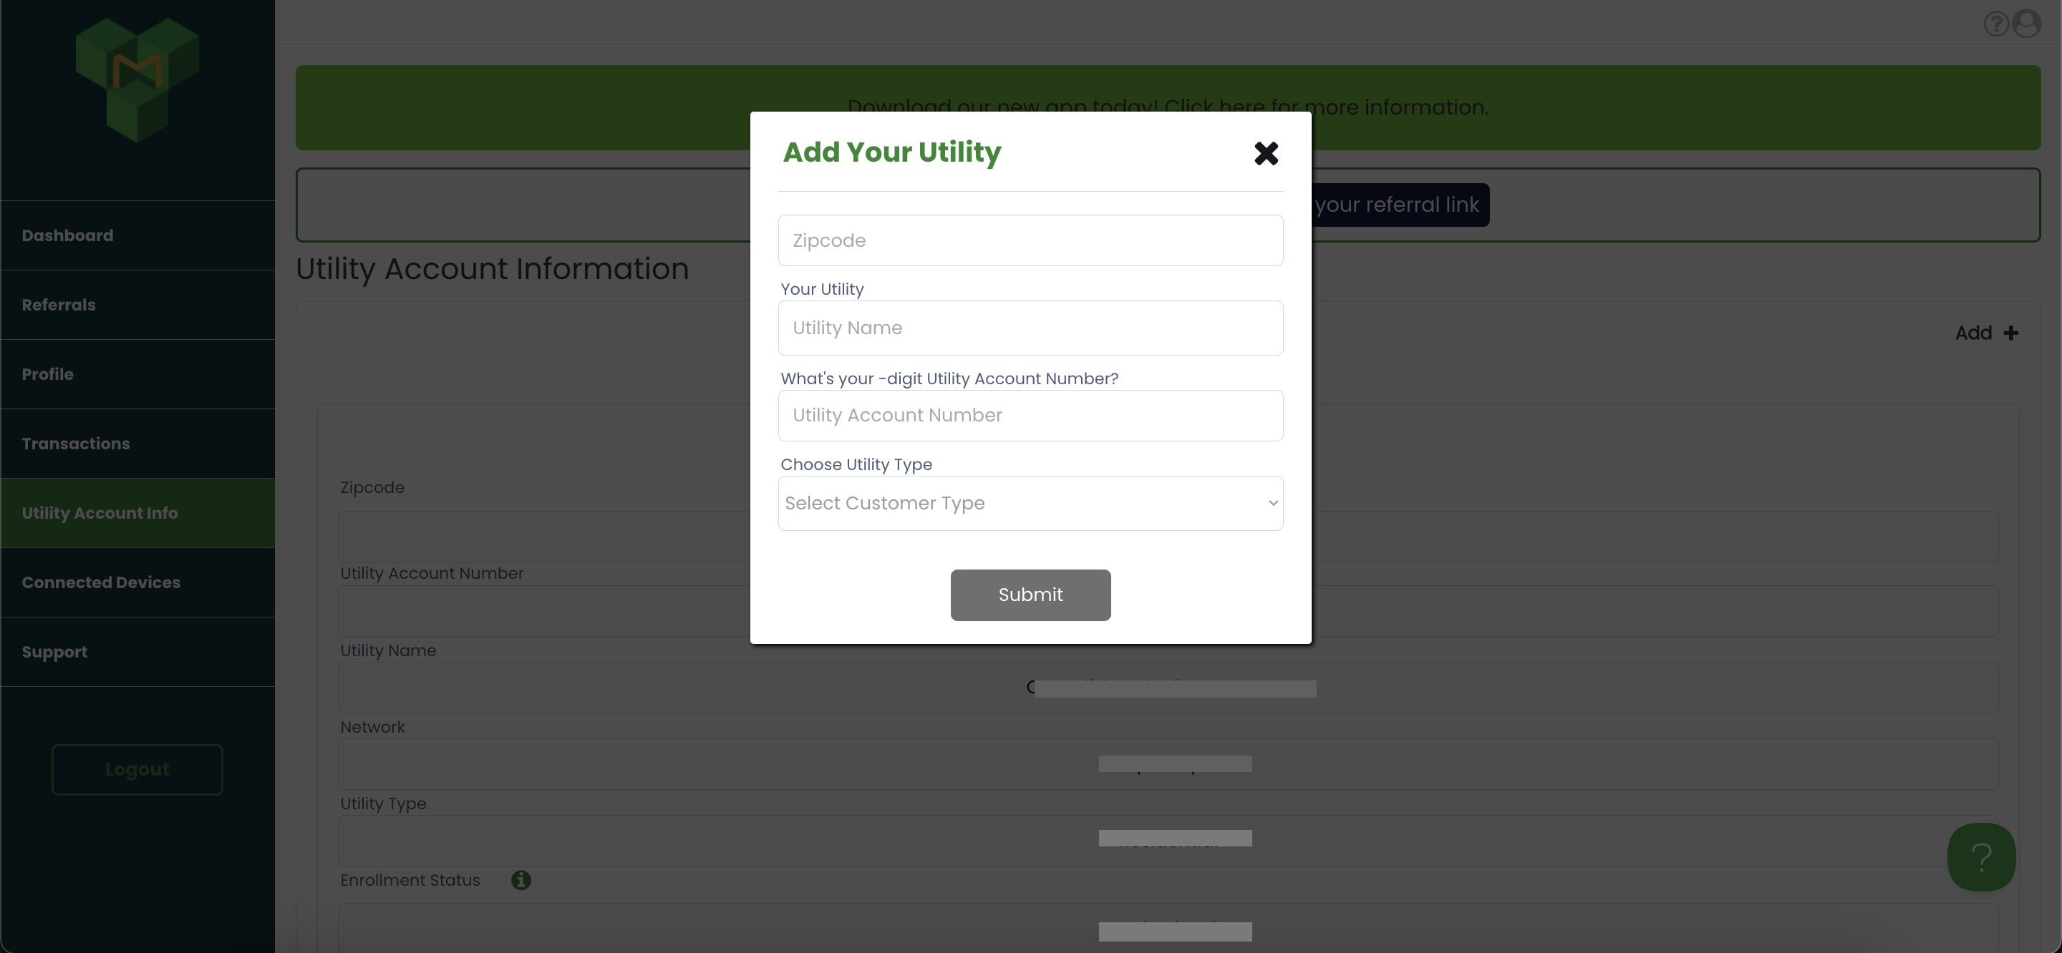Click the Add plus icon
Screen dimensions: 2062x953
pyautogui.click(x=2010, y=333)
